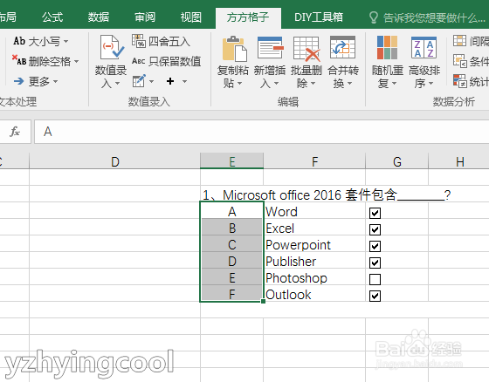Click the 只保留数值 text label
489x382 pixels.
[175, 61]
